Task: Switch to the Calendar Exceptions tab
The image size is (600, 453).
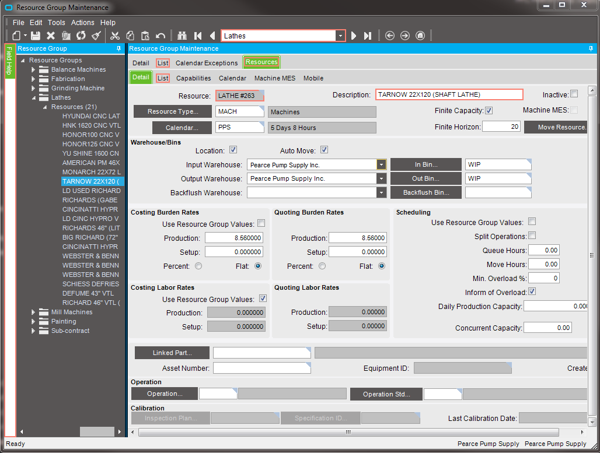Action: click(207, 62)
